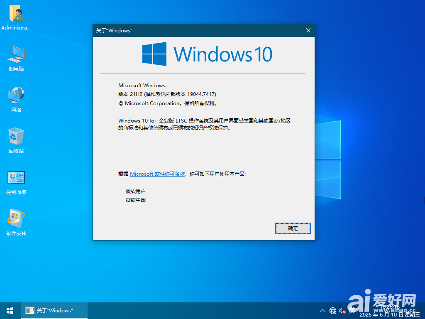Click the Windows 10 logo banner
The image size is (425, 319).
click(207, 54)
